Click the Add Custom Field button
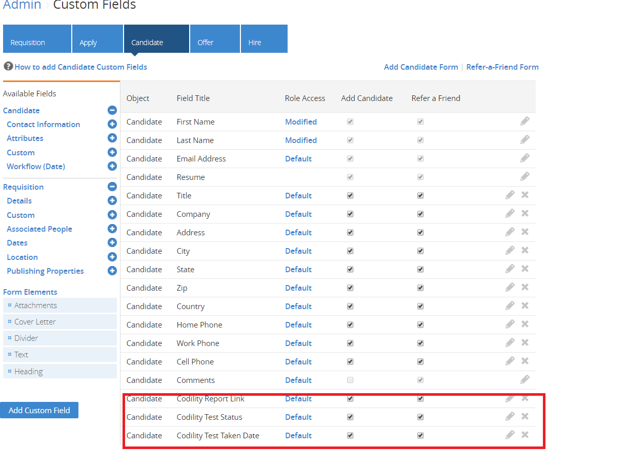 pos(39,410)
